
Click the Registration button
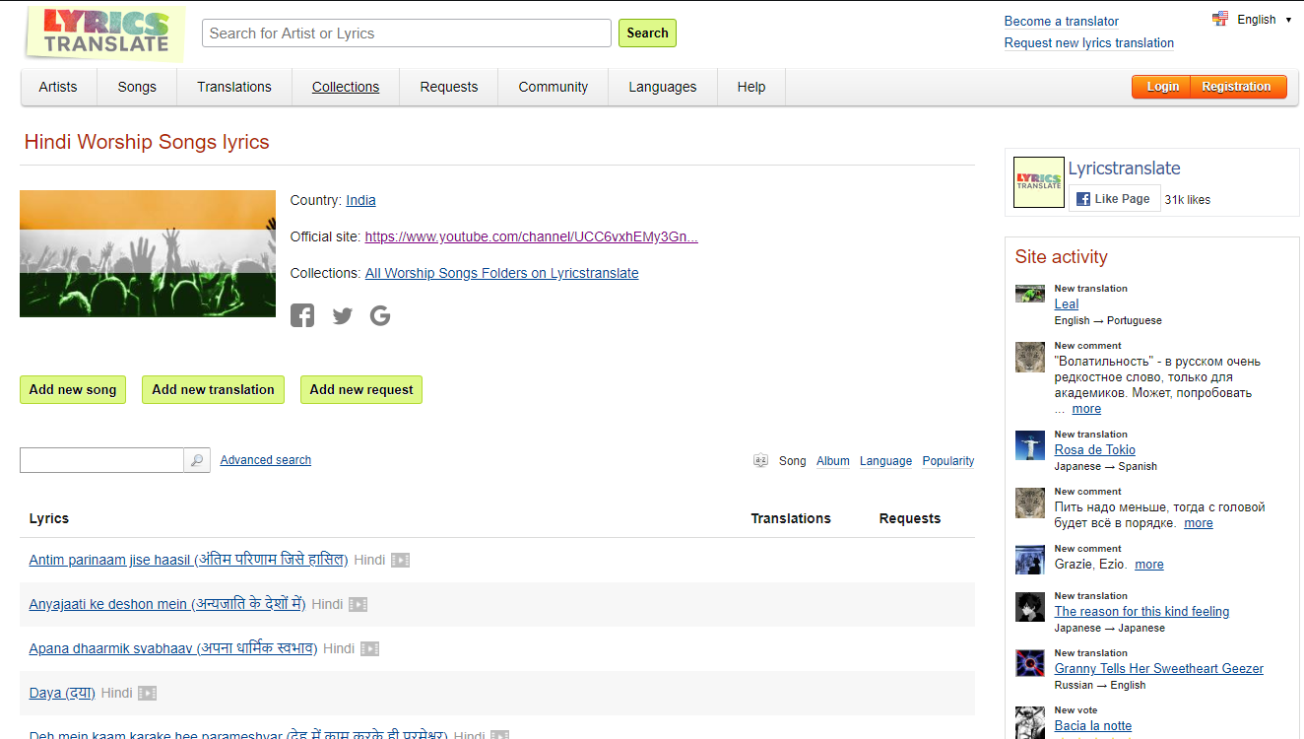point(1237,87)
